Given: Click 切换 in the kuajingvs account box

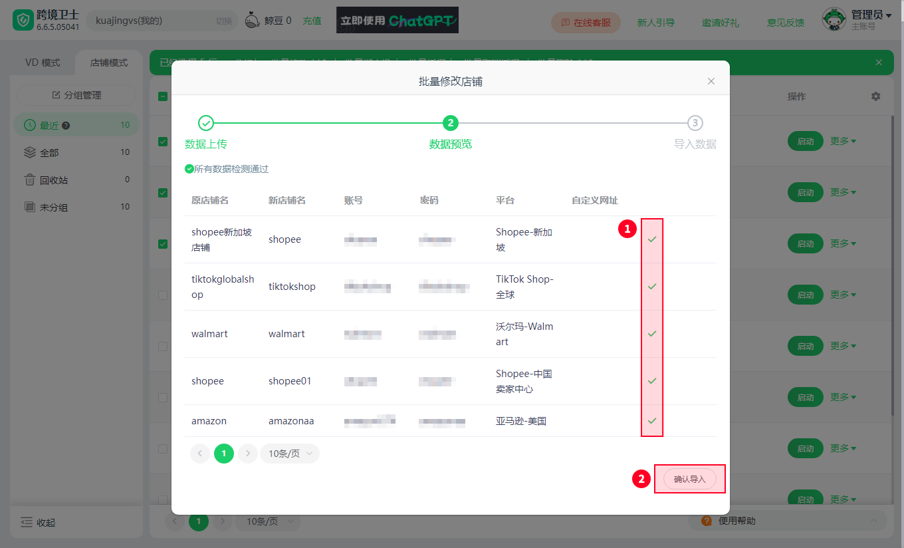Looking at the screenshot, I should click(x=224, y=21).
